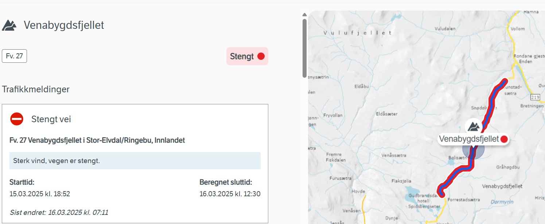Click the blue circle location marker on map

coord(473,150)
